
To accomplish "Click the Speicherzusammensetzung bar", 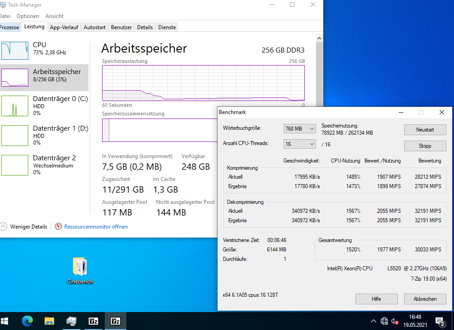I will 160,130.
